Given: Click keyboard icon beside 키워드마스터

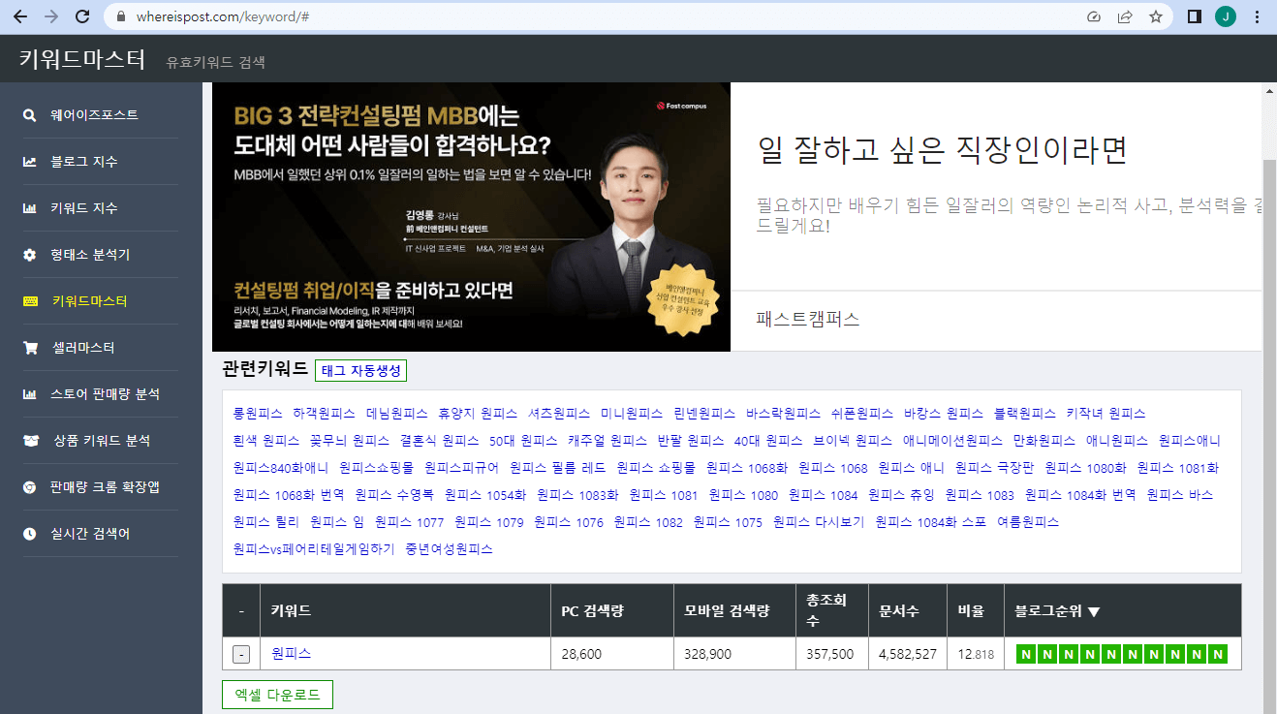Looking at the screenshot, I should point(30,301).
